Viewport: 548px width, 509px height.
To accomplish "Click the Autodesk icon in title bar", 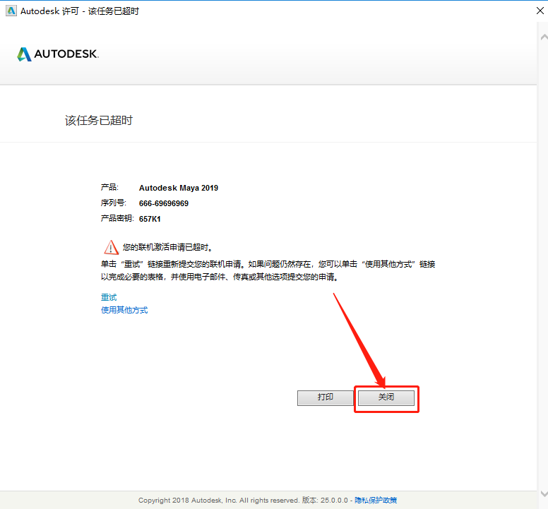I will 11,11.
